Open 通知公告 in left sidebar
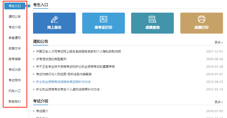227x118 pixels. click(15, 17)
